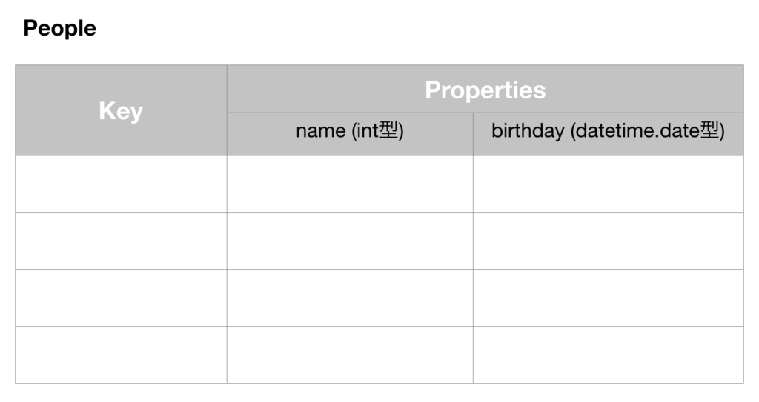
Task: Select second row cell under Key
Action: point(121,241)
